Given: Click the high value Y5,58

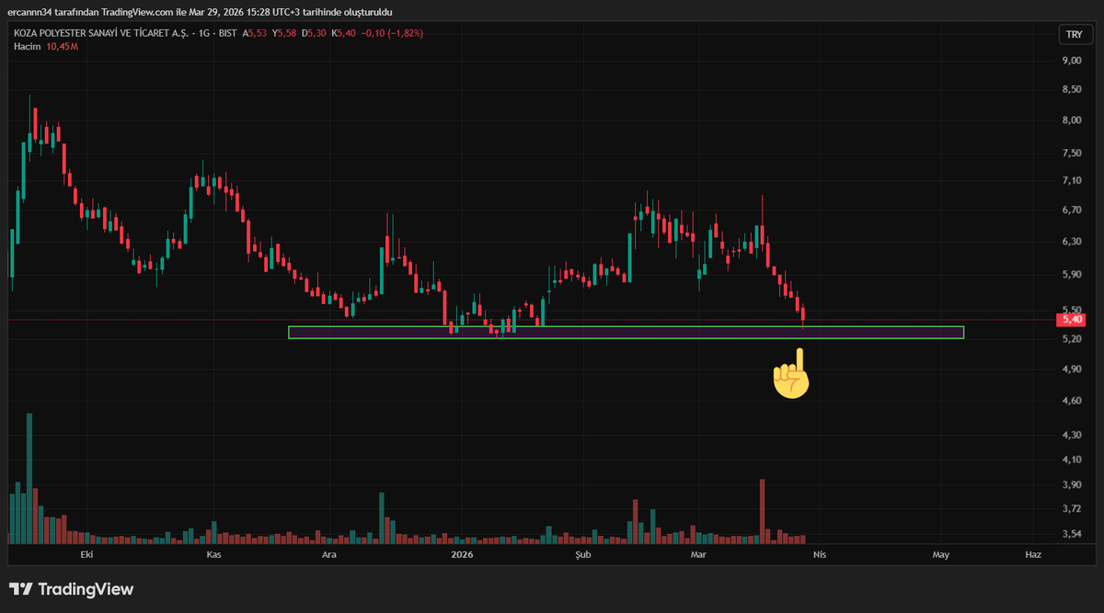Looking at the screenshot, I should [283, 33].
